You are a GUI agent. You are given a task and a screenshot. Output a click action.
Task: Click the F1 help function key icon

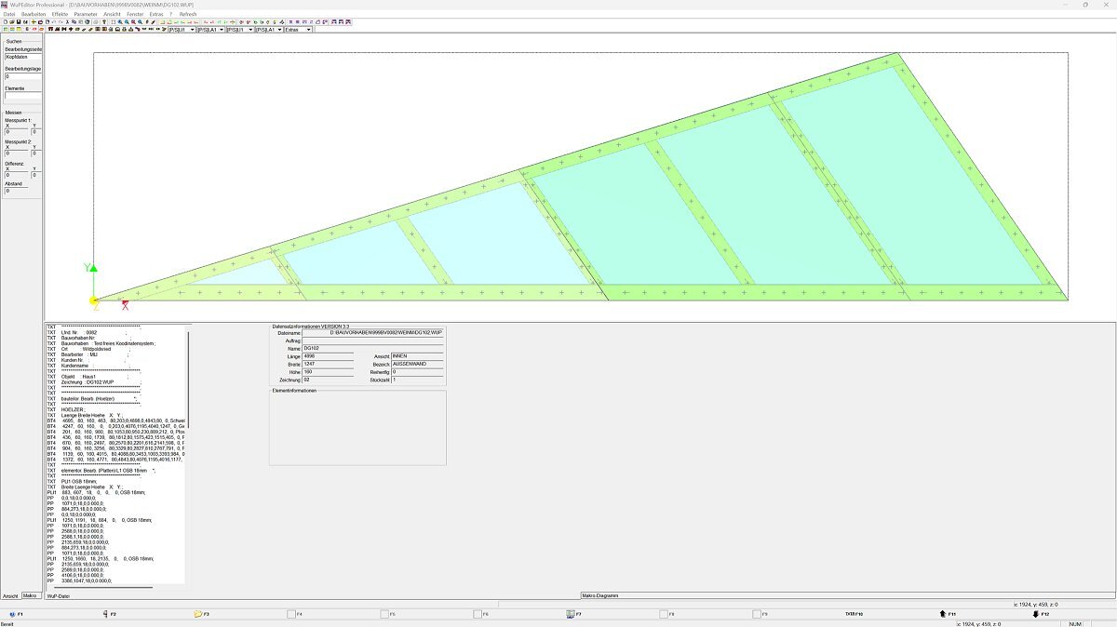pos(12,614)
